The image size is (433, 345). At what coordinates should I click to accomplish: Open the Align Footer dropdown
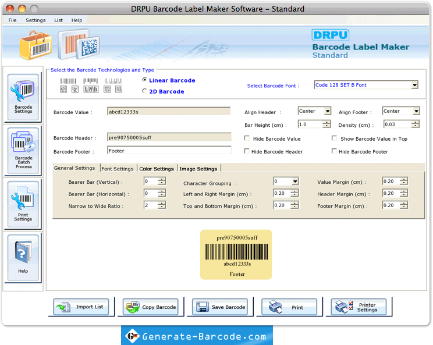pos(401,111)
